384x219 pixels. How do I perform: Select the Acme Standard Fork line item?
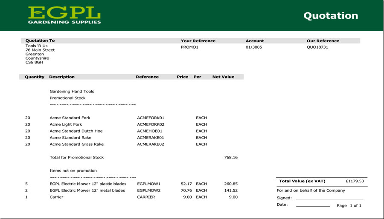point(70,118)
